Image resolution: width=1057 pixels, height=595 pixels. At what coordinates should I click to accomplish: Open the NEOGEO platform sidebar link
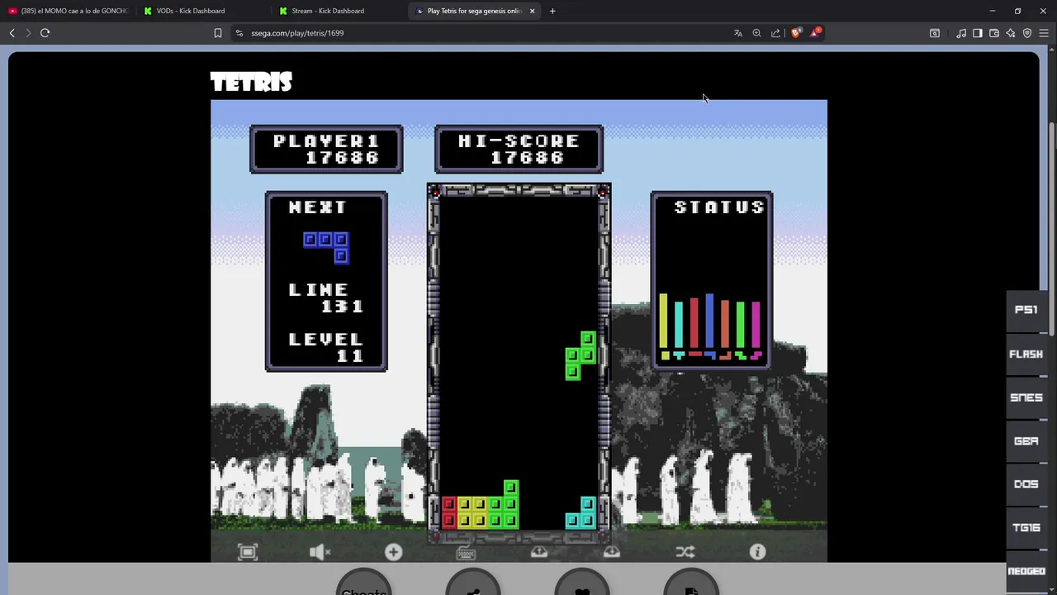point(1026,571)
